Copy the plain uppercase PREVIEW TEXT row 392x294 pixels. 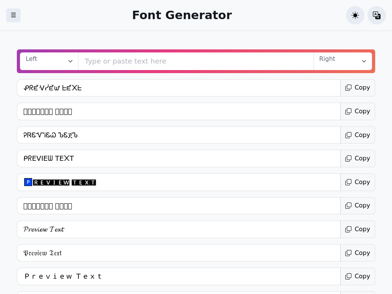tap(358, 158)
